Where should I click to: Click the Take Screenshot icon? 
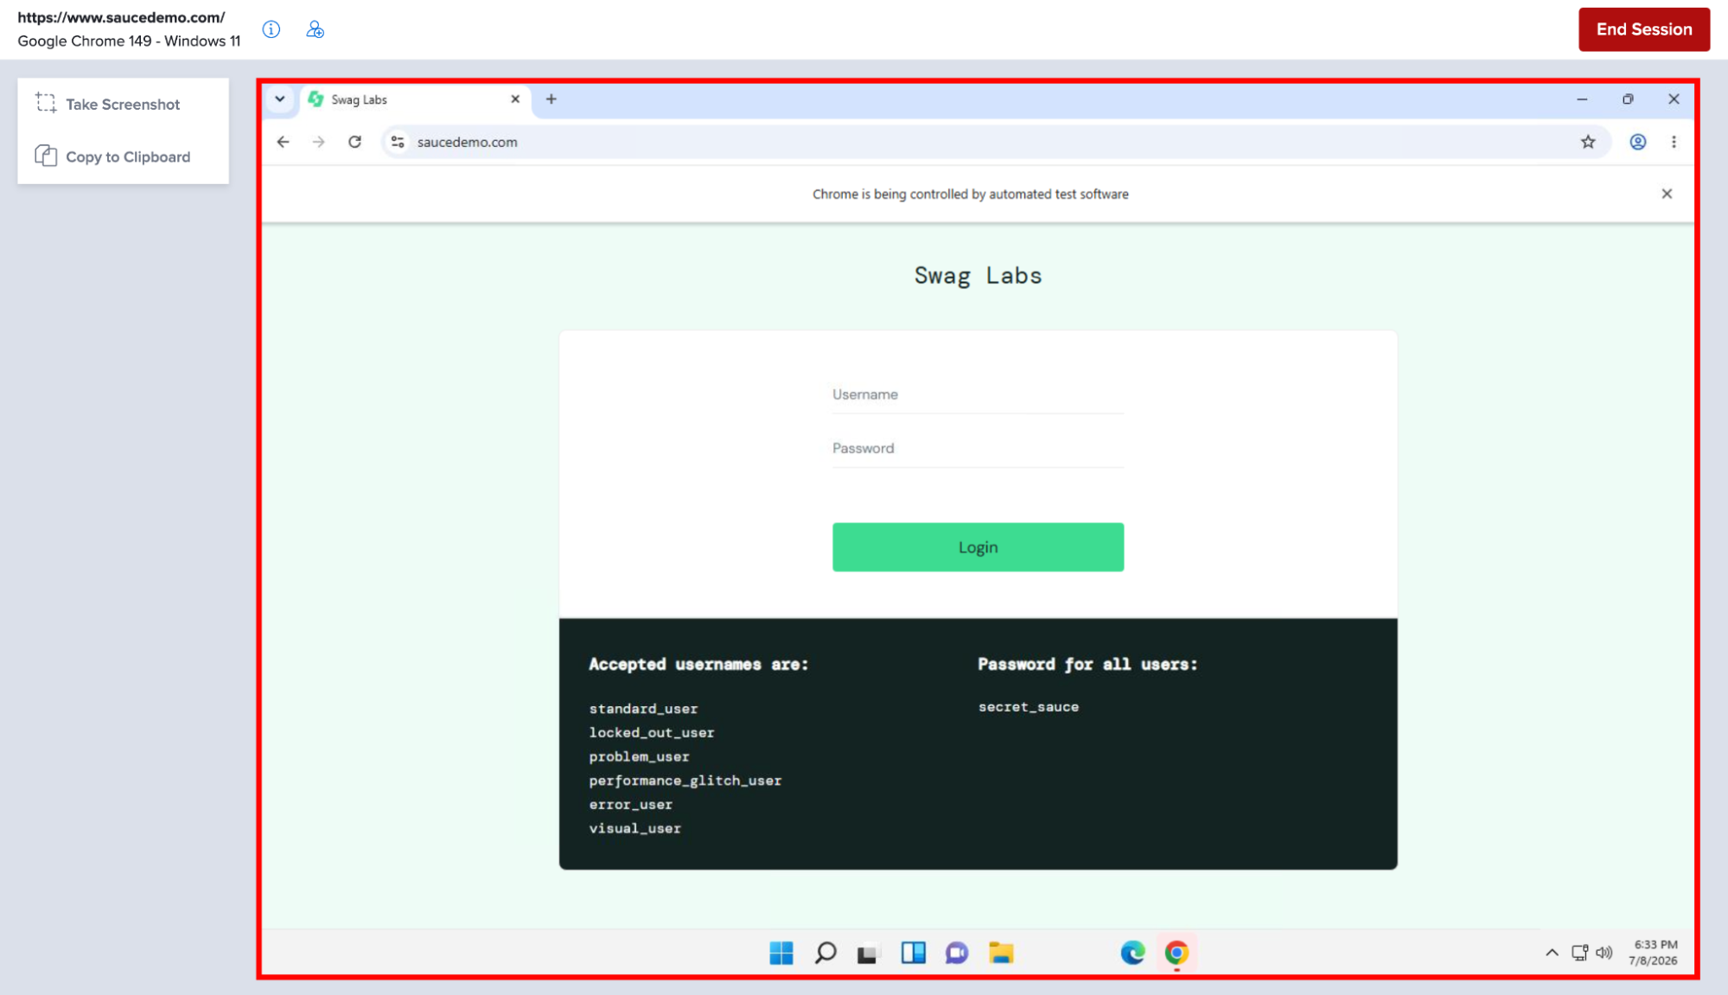click(46, 104)
